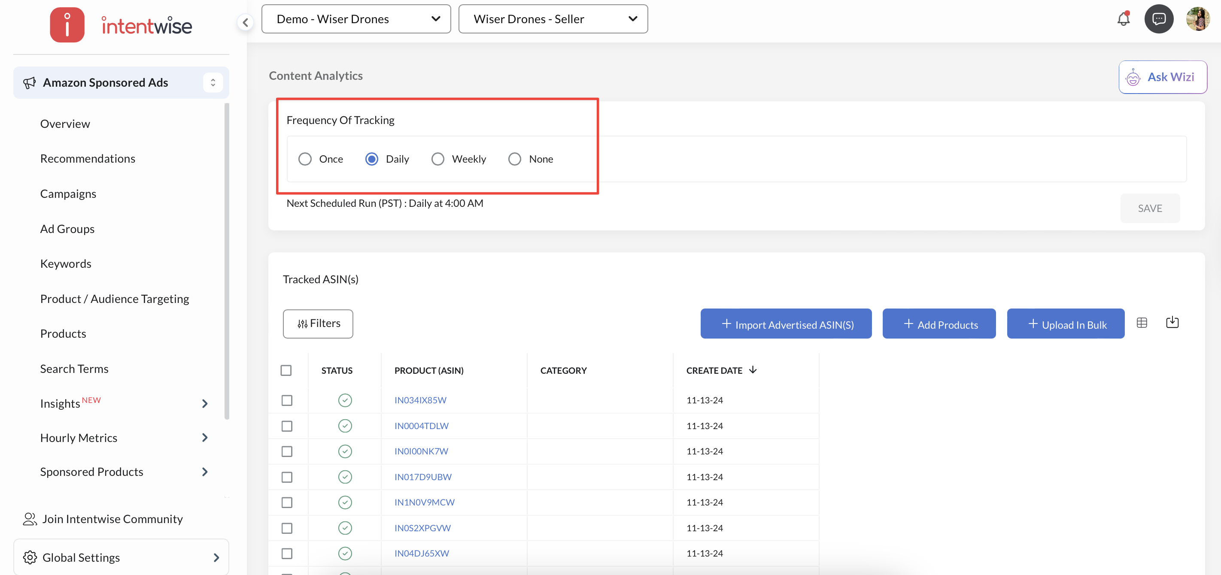Viewport: 1221px width, 575px height.
Task: Expand the Hourly Metrics submenu
Action: pos(205,438)
